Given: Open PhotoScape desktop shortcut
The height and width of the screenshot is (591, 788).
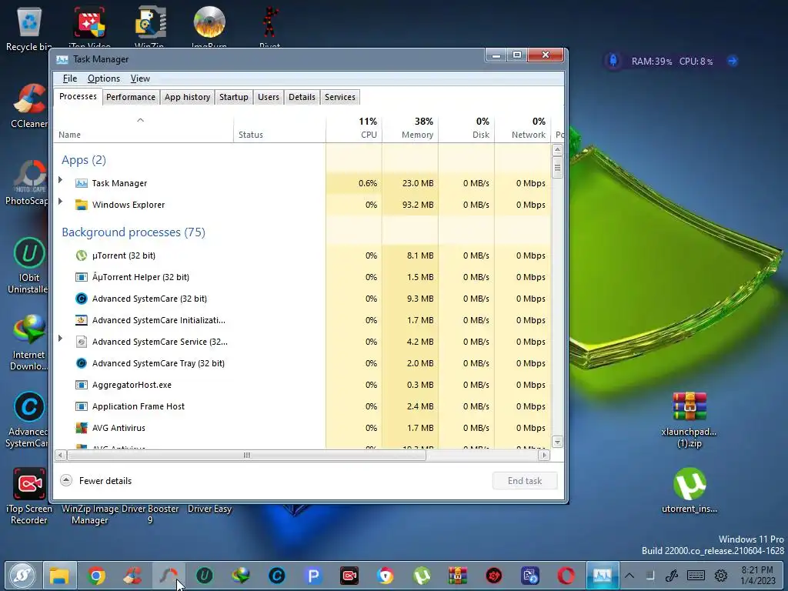Looking at the screenshot, I should pos(28,183).
